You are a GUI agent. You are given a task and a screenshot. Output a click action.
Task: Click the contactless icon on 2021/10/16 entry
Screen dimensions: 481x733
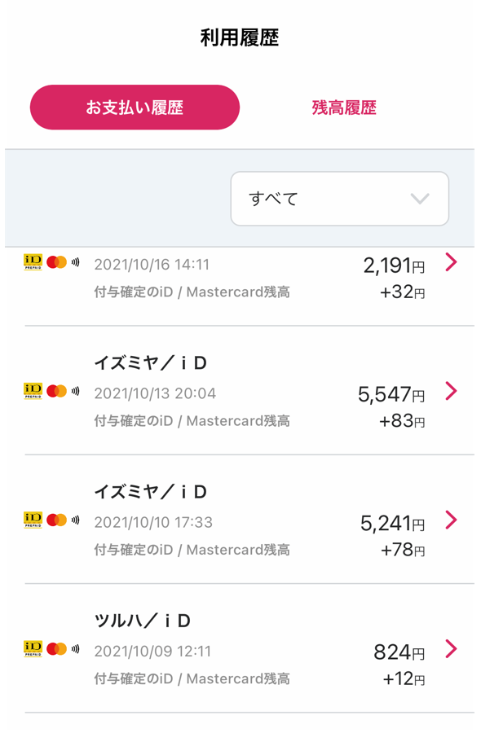(75, 262)
